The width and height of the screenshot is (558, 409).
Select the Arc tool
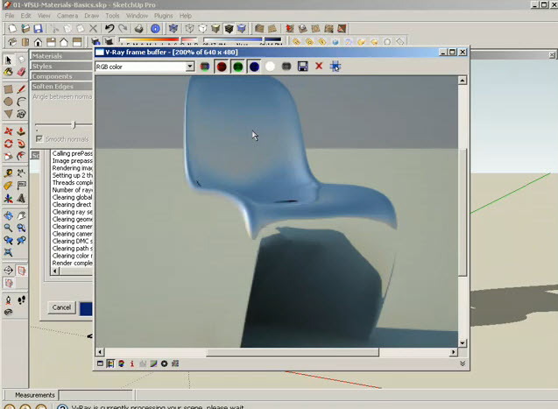click(21, 102)
